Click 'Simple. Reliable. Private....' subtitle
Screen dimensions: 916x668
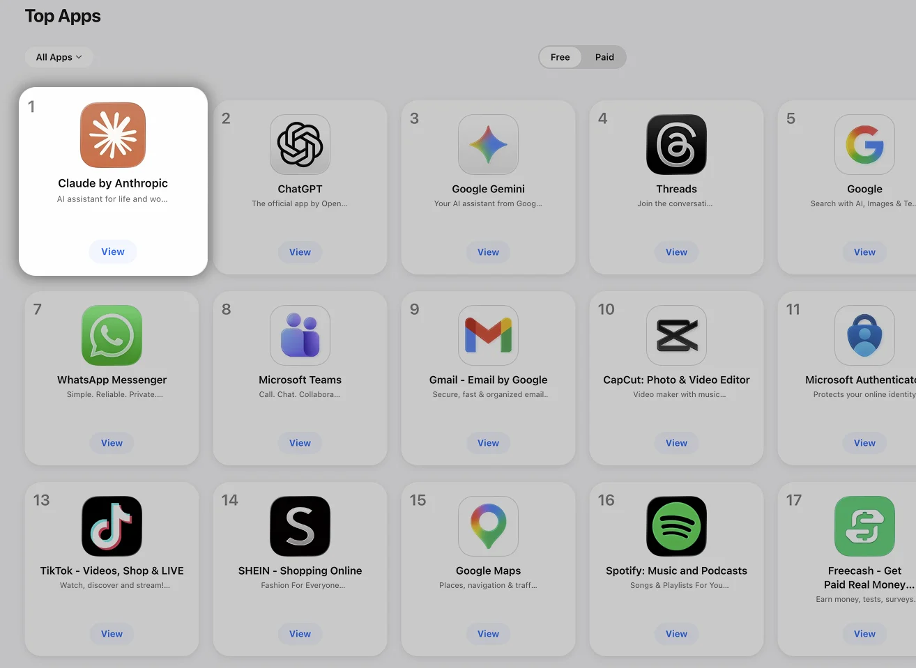point(115,395)
